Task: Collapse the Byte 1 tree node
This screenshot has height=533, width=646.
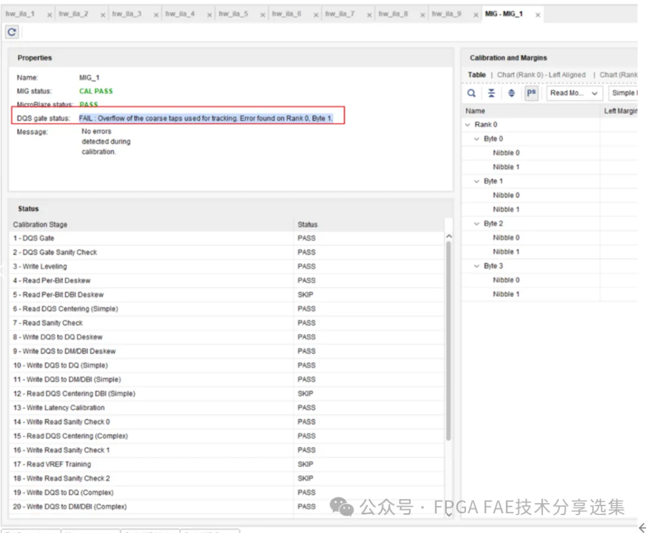Action: coord(476,181)
